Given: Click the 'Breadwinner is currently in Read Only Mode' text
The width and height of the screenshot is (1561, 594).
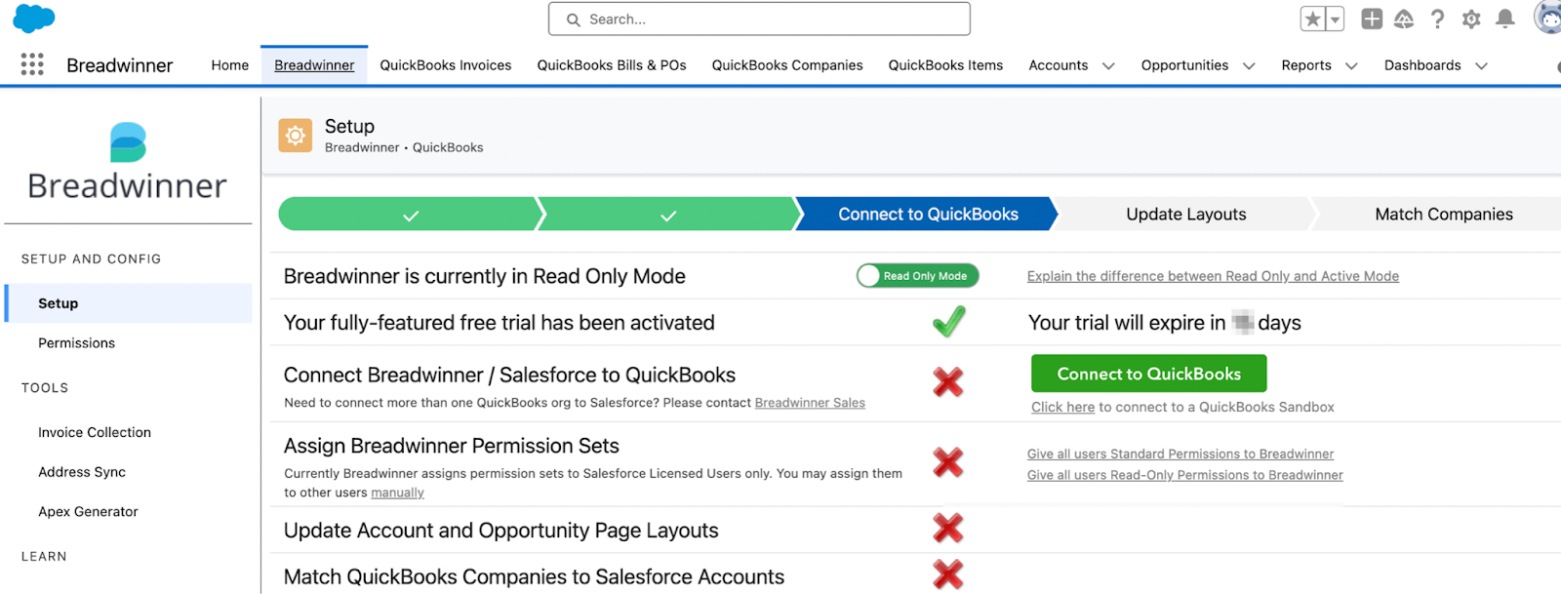Looking at the screenshot, I should pyautogui.click(x=485, y=276).
